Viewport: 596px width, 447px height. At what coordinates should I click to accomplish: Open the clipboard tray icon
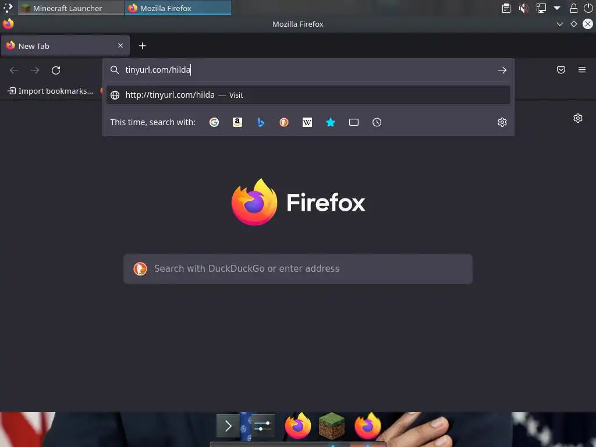506,8
